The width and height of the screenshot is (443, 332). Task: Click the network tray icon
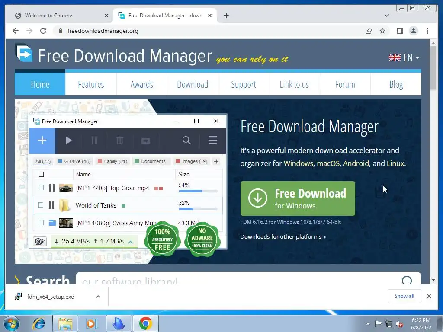(x=389, y=324)
